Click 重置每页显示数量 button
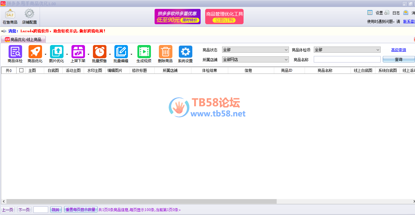Screen dimensions: 415x215 81,209
